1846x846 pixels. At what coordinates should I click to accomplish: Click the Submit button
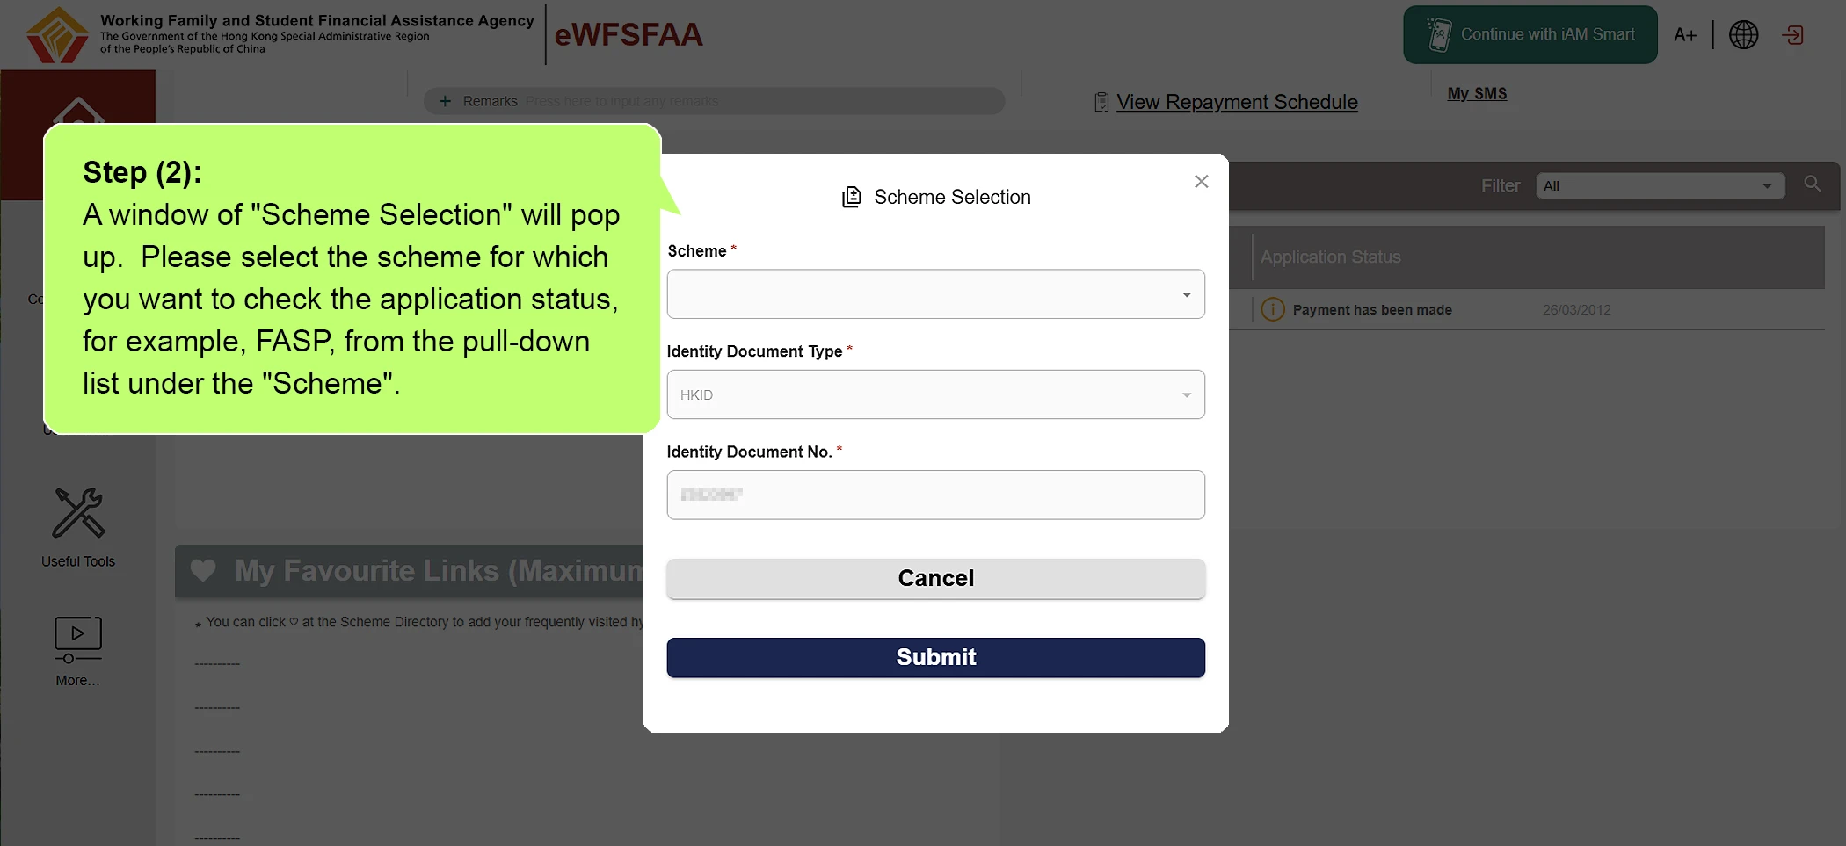click(x=935, y=657)
